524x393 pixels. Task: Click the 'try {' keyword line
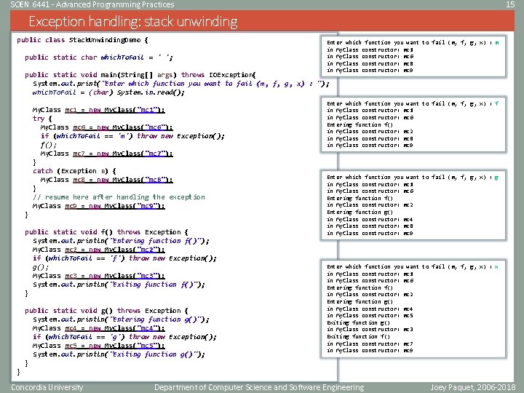[x=42, y=119]
